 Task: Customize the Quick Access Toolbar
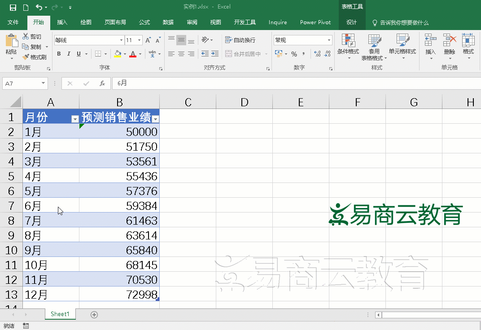(70, 7)
